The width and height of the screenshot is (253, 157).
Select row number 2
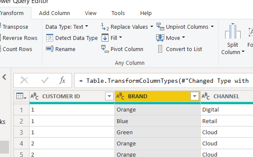[21, 121]
